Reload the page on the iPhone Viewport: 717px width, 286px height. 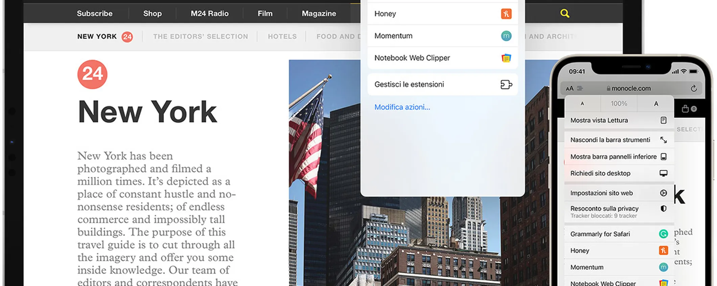[694, 88]
